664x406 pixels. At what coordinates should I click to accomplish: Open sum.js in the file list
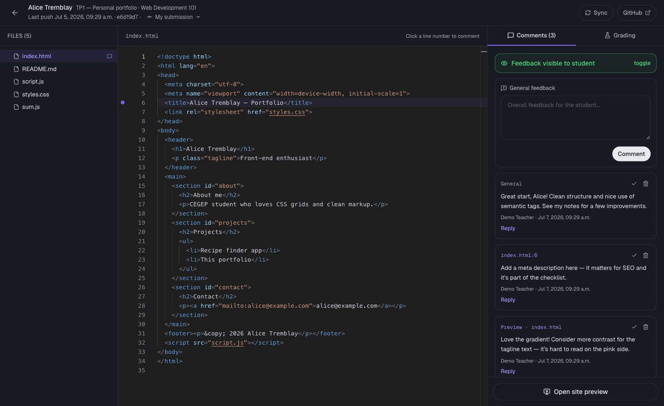point(59,107)
